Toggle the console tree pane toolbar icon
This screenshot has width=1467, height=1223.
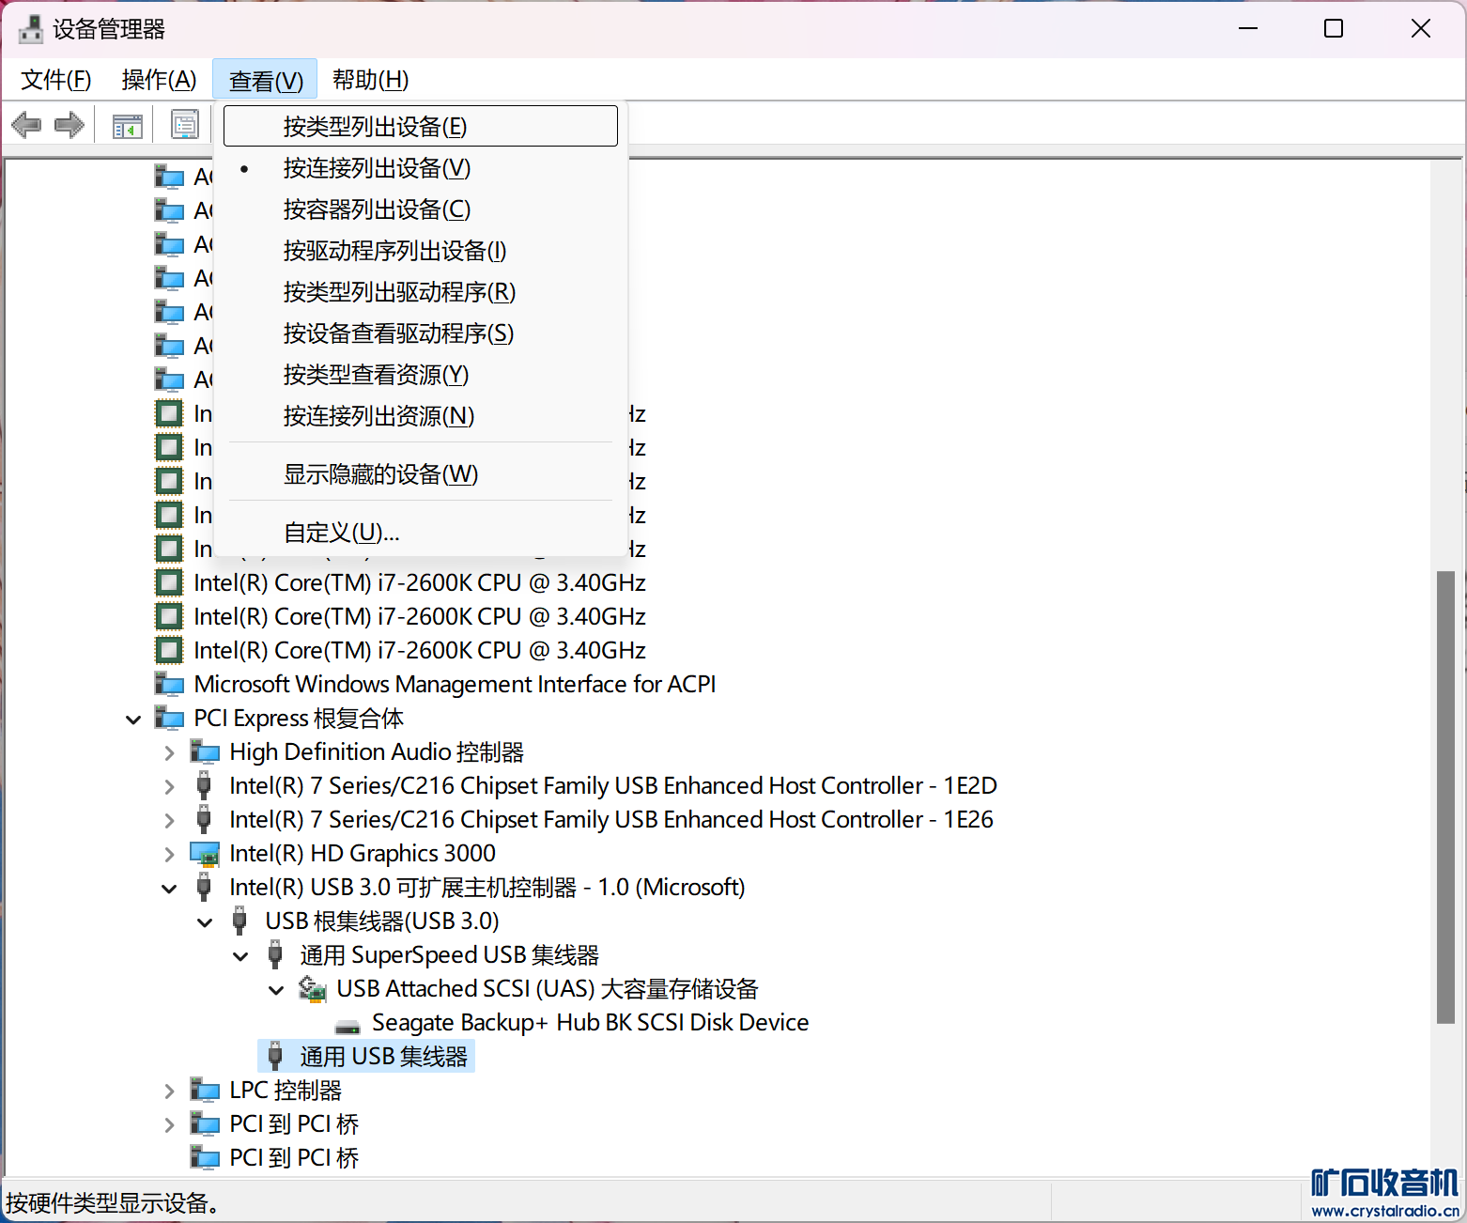click(128, 125)
